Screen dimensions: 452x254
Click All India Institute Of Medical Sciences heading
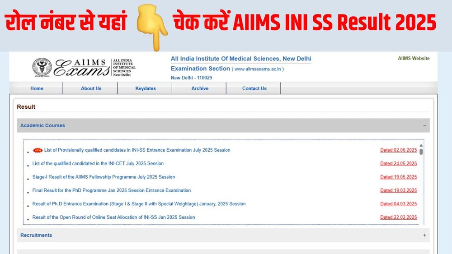[x=241, y=59]
